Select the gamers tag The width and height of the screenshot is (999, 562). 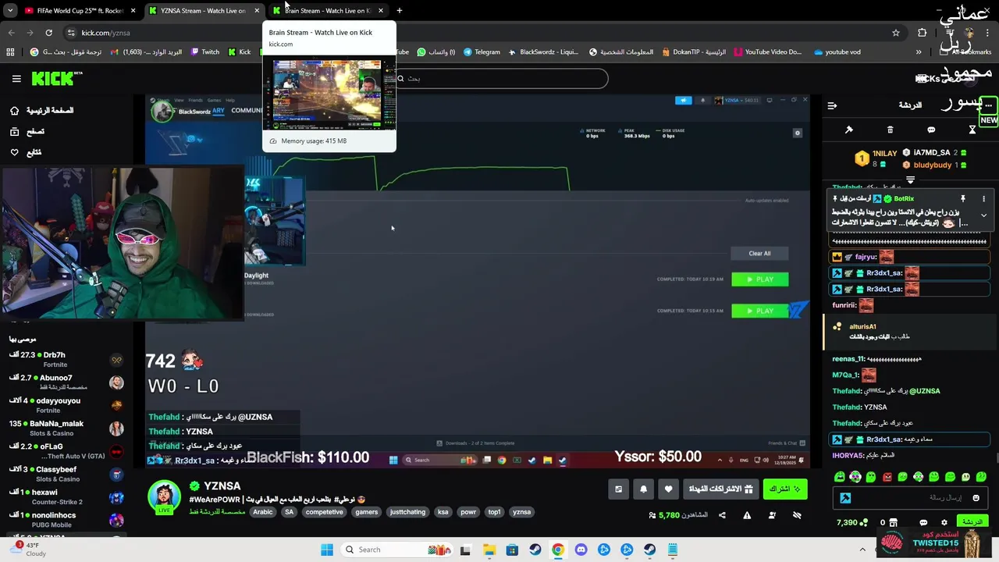click(x=366, y=512)
